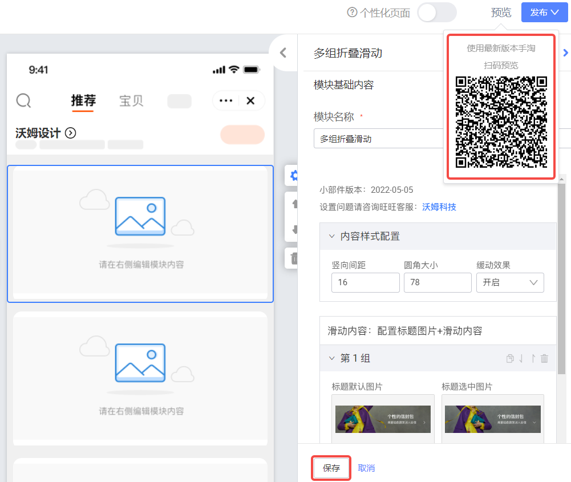Switch to the 推荐 tab
571x482 pixels.
(83, 100)
